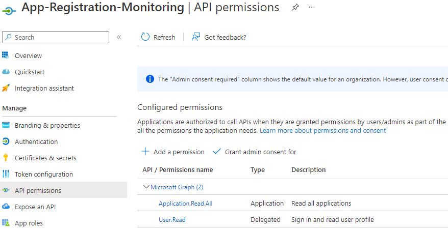The height and width of the screenshot is (229, 448).
Task: Open the Microsoft Graph (2) link
Action: pyautogui.click(x=177, y=187)
